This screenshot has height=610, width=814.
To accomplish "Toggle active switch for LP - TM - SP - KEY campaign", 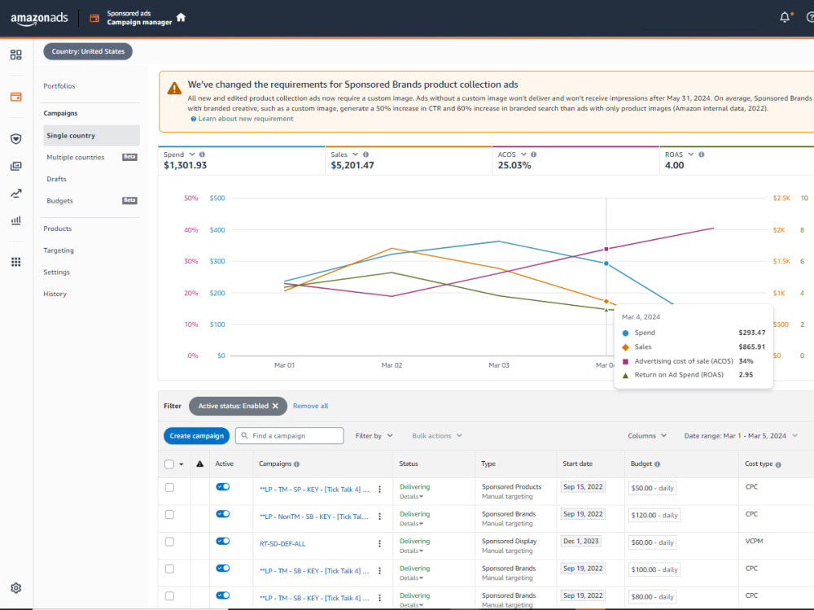I will [x=223, y=486].
